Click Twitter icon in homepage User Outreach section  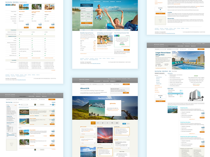point(115,36)
